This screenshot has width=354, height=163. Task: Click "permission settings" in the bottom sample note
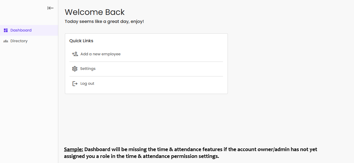point(196,156)
